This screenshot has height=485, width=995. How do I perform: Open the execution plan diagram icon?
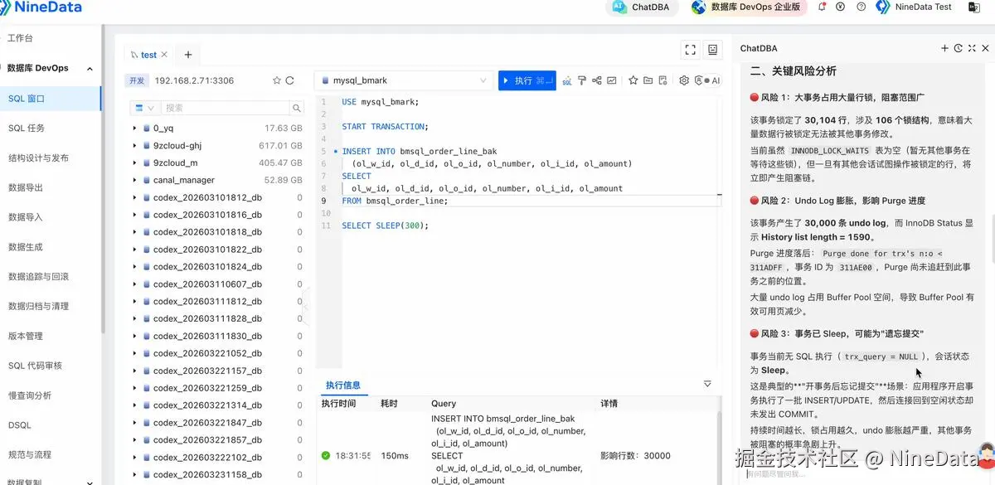click(597, 80)
